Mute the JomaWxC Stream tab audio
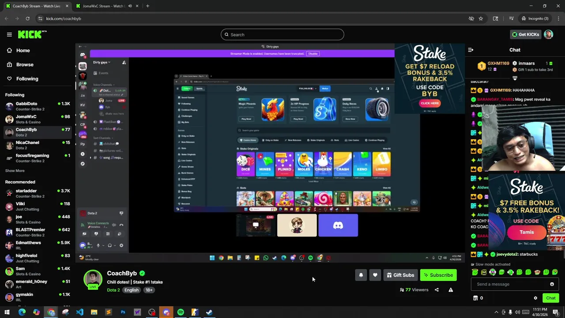 [x=130, y=6]
